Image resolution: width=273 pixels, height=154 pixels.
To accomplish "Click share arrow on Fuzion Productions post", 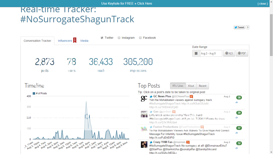I will [x=236, y=133].
